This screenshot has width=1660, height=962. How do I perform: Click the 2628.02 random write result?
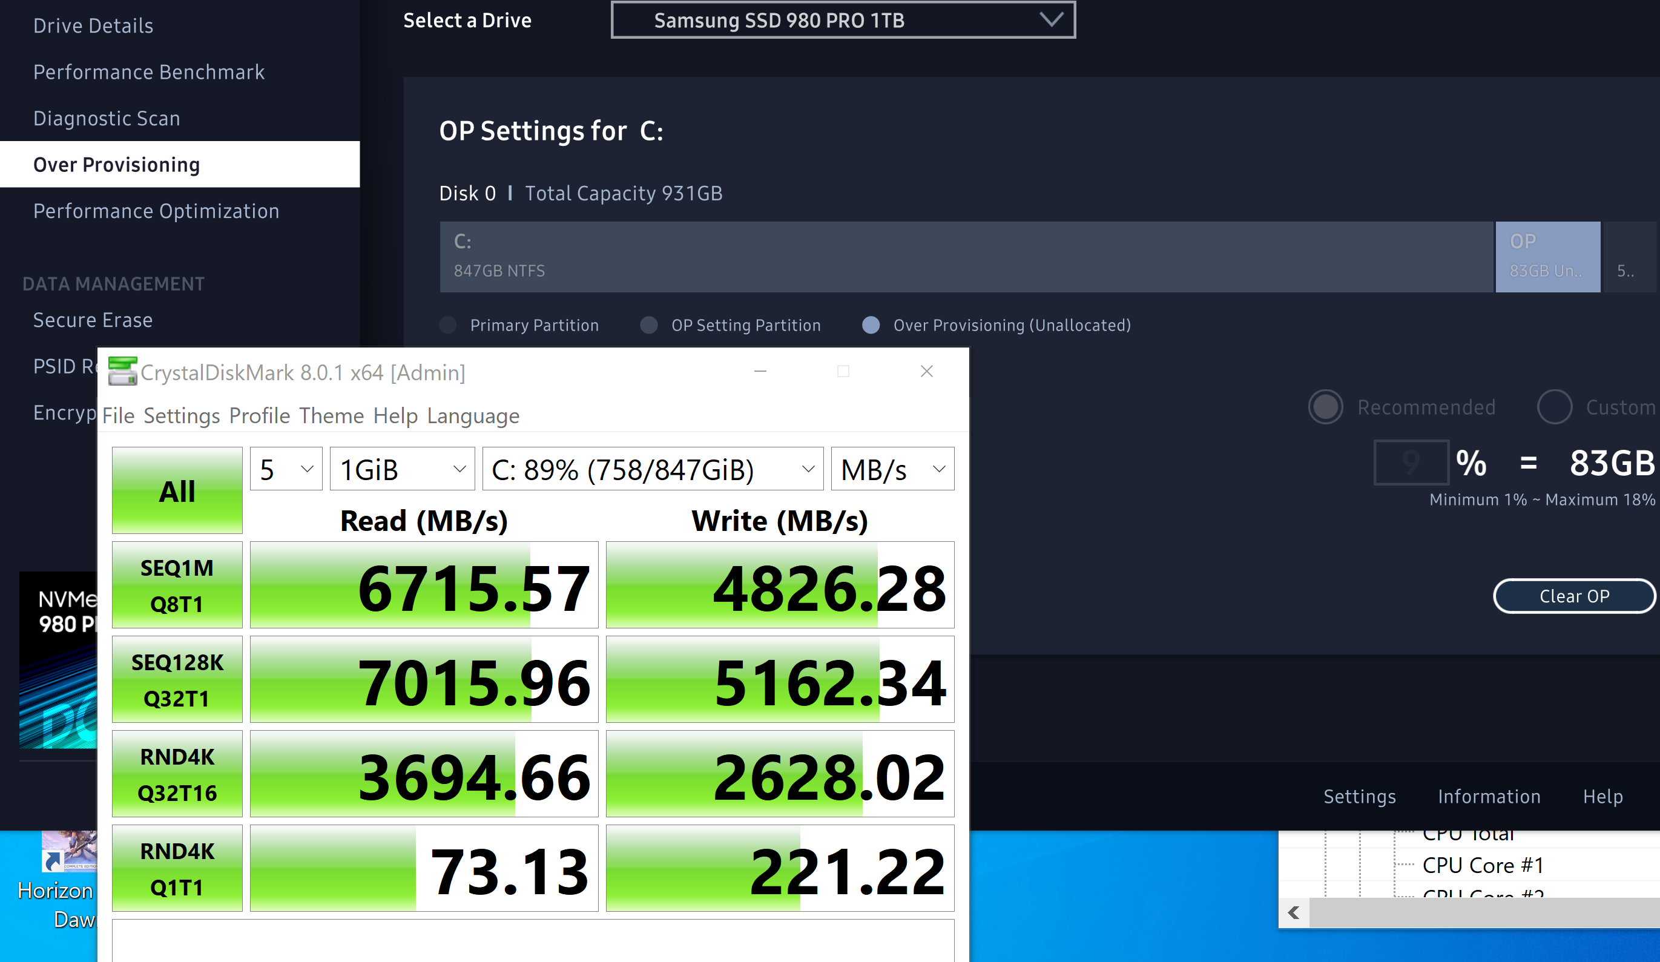(x=780, y=774)
